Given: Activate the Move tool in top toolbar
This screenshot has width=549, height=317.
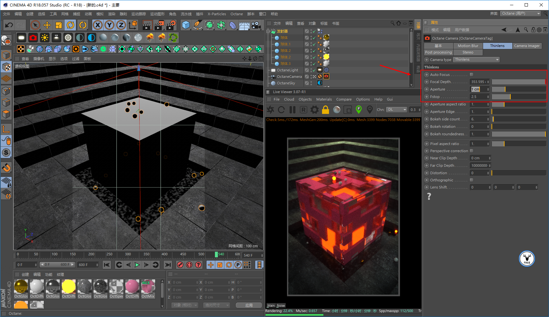Looking at the screenshot, I should (47, 25).
